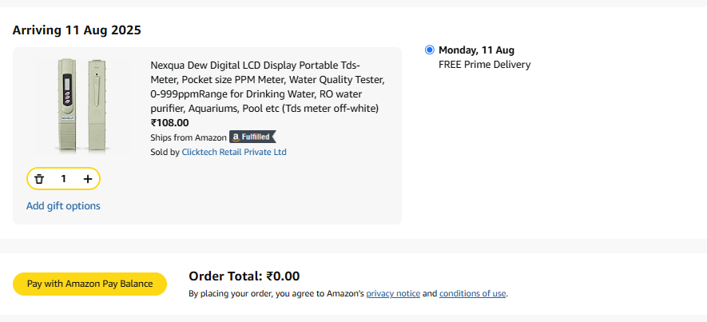Click the quantity value 1 in the stepper
707x322 pixels.
coord(64,179)
